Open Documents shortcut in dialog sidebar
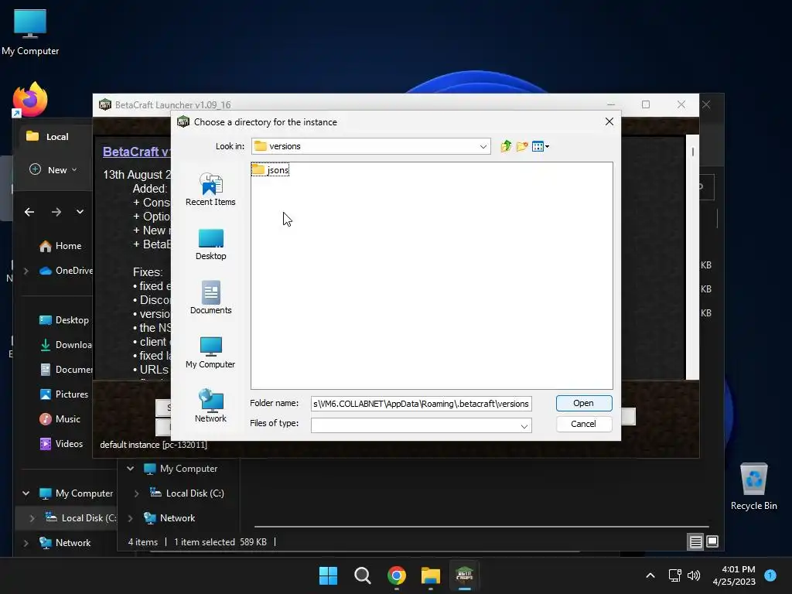The height and width of the screenshot is (594, 792). click(x=210, y=298)
